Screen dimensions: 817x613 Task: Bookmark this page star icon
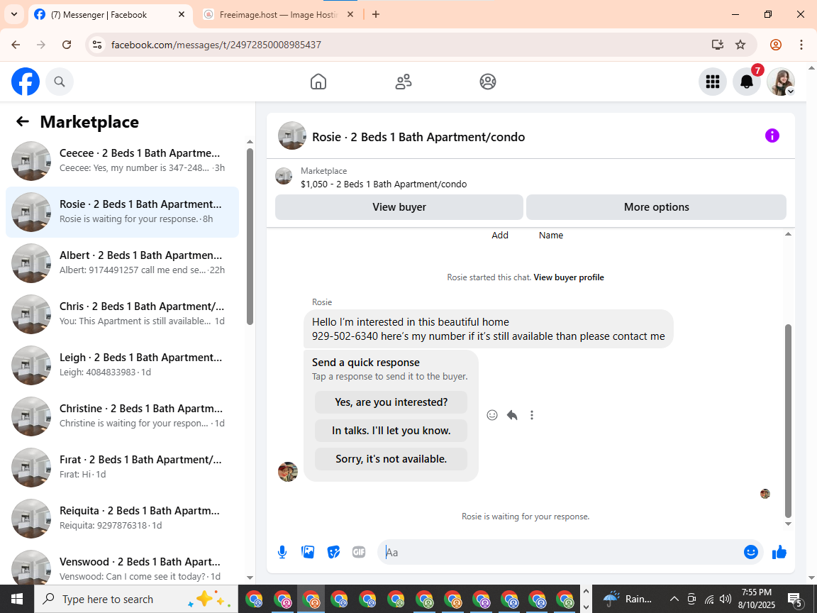740,45
